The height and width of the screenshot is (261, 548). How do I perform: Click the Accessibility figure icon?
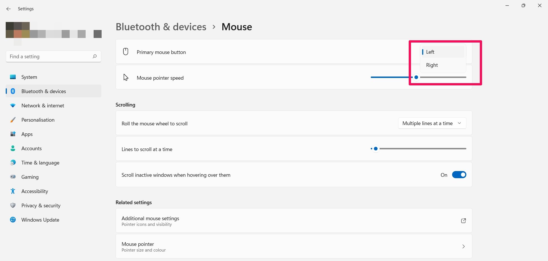pyautogui.click(x=13, y=191)
